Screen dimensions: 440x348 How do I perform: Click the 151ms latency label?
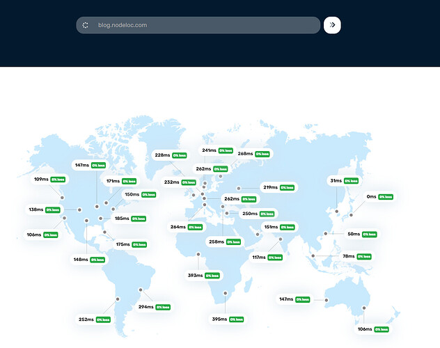click(x=271, y=227)
